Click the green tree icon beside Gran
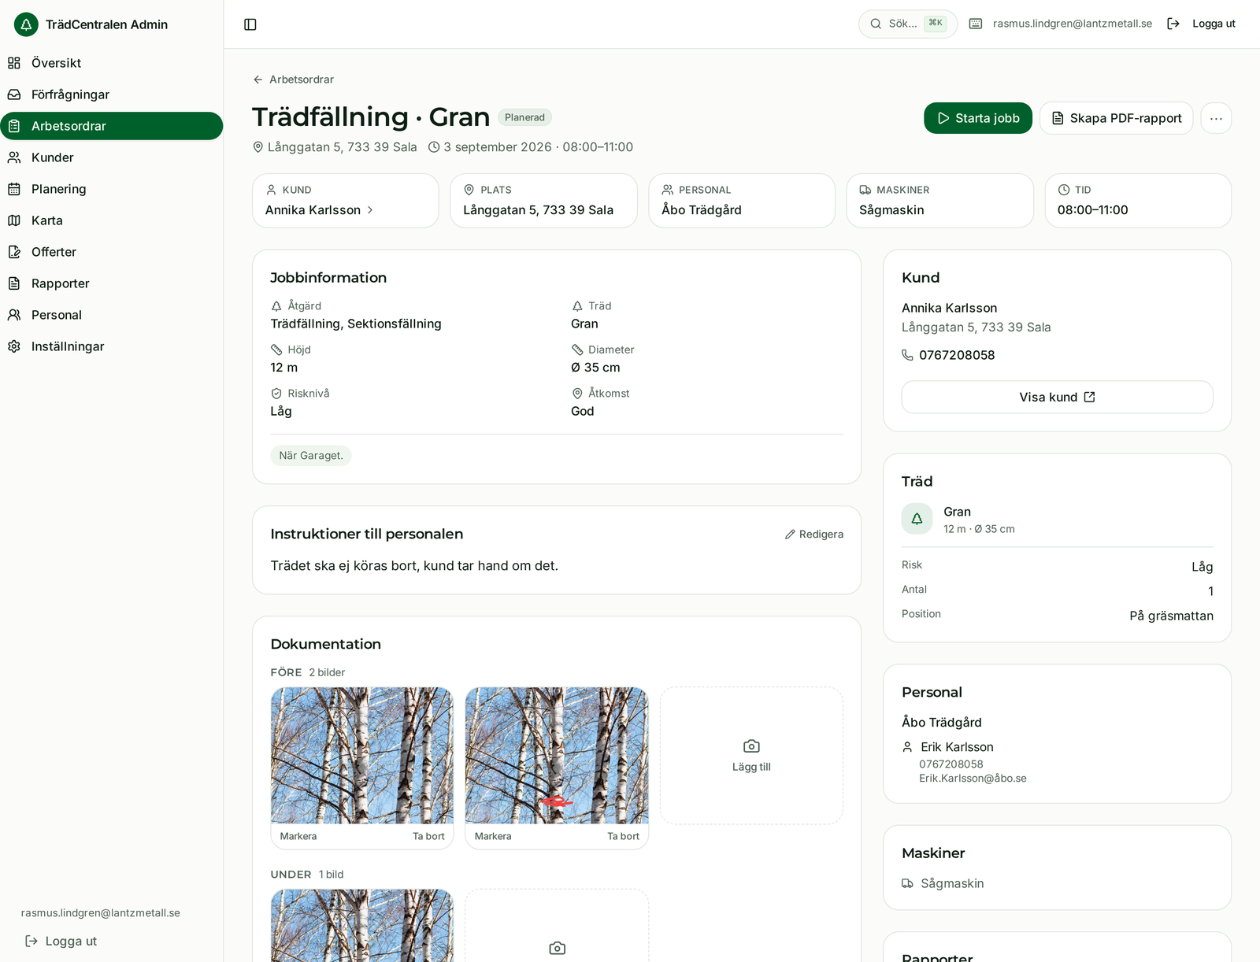Image resolution: width=1260 pixels, height=962 pixels. (917, 519)
